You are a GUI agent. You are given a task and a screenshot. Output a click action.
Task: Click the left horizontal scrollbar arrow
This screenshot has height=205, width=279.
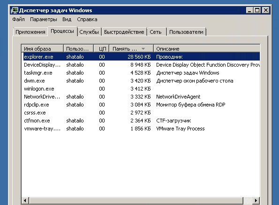pyautogui.click(x=25, y=201)
